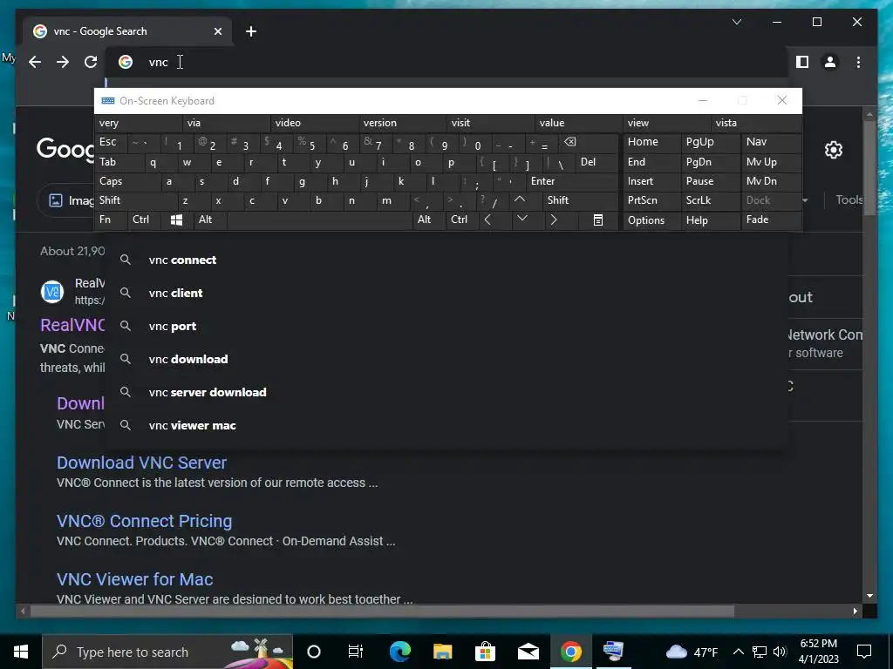The height and width of the screenshot is (669, 893).
Task: Open 'Download VNC Server' result link
Action: coord(142,463)
